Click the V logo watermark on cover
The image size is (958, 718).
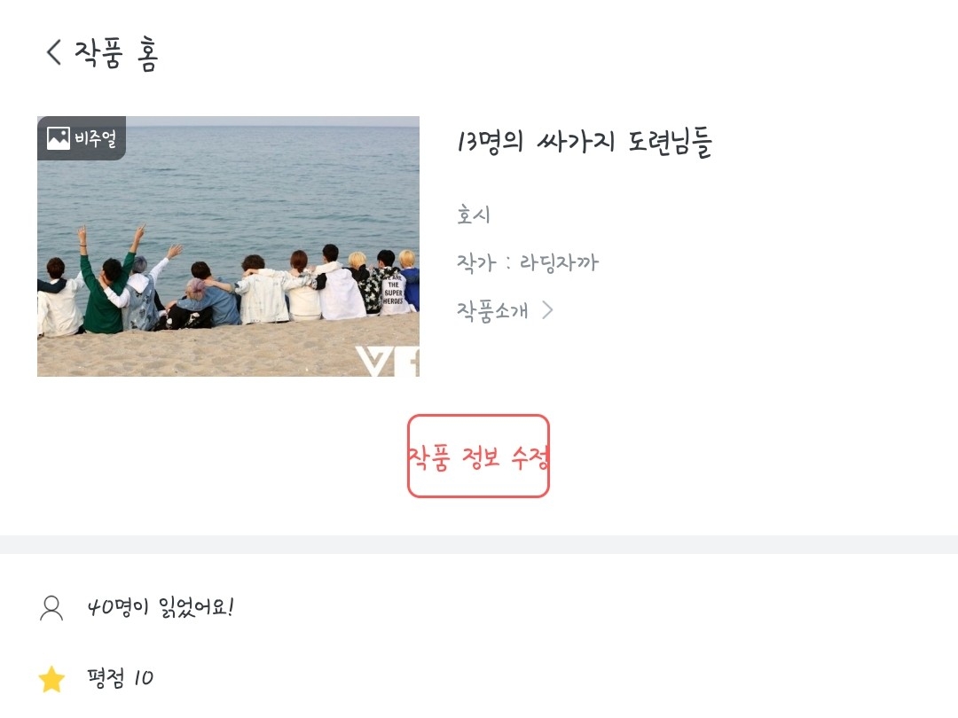coord(388,362)
